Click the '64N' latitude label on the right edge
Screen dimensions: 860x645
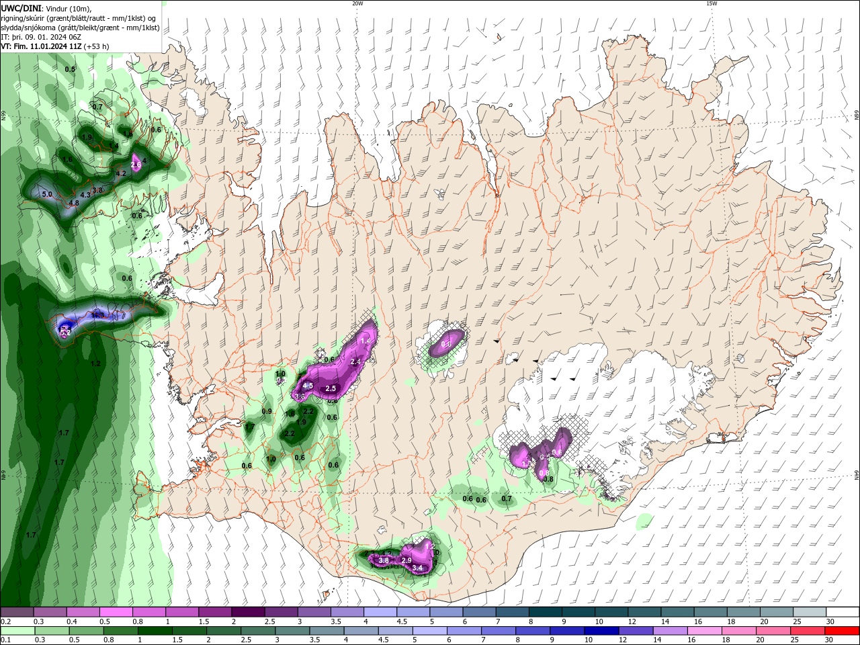(x=857, y=475)
